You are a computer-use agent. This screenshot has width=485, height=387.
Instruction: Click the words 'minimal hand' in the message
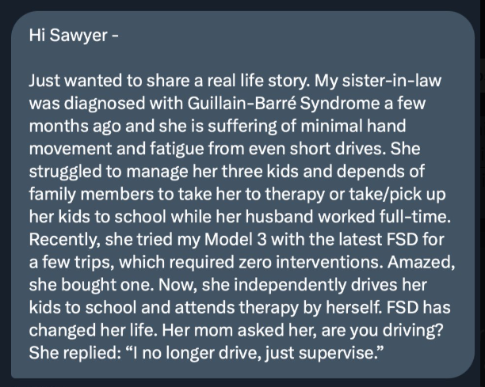(x=353, y=126)
